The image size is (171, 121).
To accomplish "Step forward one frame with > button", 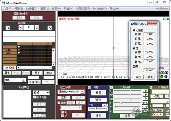I will point(36,28).
